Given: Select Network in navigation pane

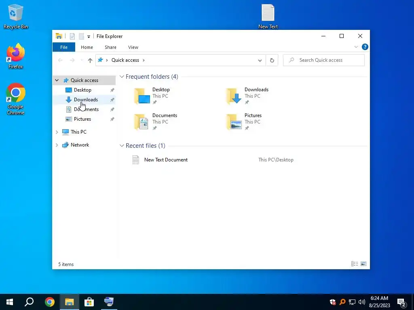Looking at the screenshot, I should click(x=80, y=145).
